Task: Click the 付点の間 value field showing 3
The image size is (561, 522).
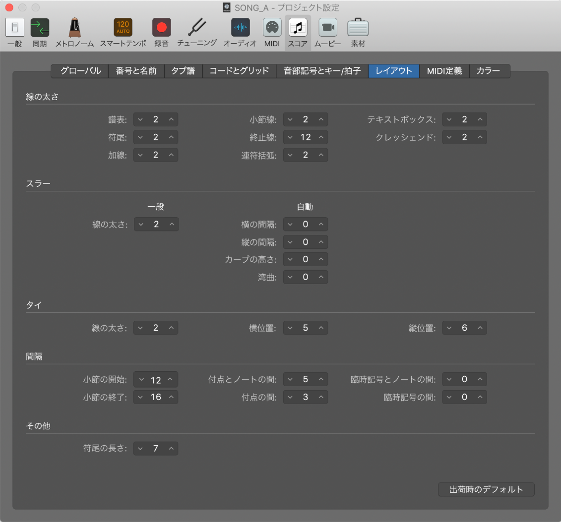Action: click(x=306, y=397)
